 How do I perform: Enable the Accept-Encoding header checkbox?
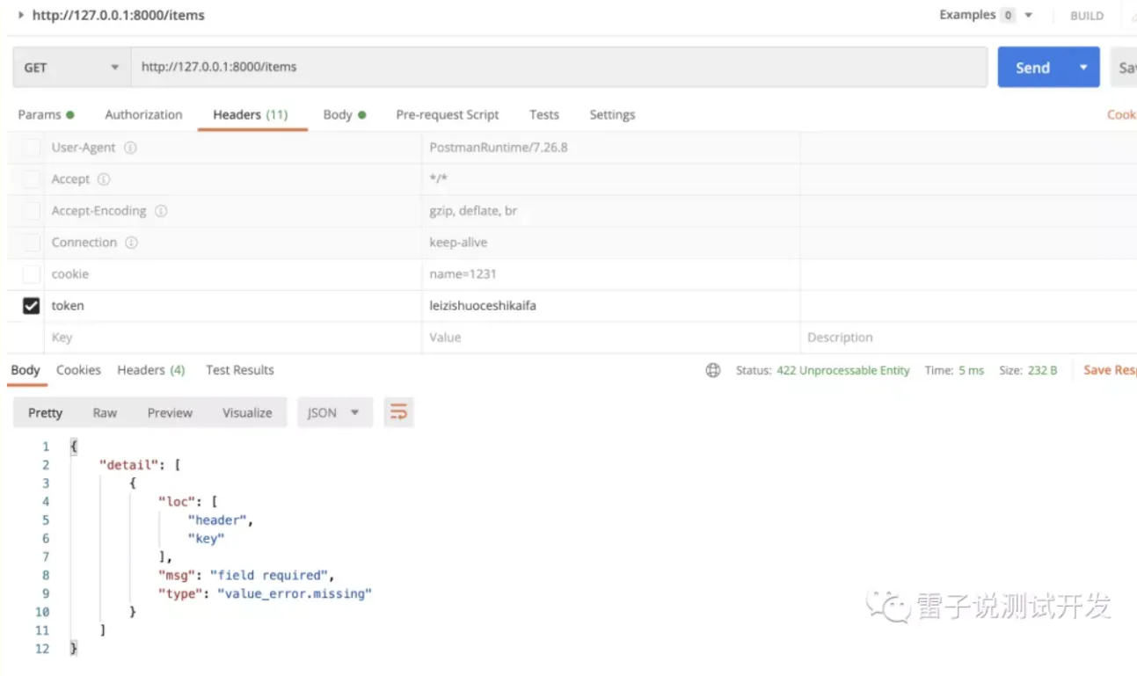click(32, 211)
